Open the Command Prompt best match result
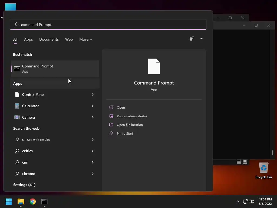Screen dimensions: 277x208 click(55, 69)
